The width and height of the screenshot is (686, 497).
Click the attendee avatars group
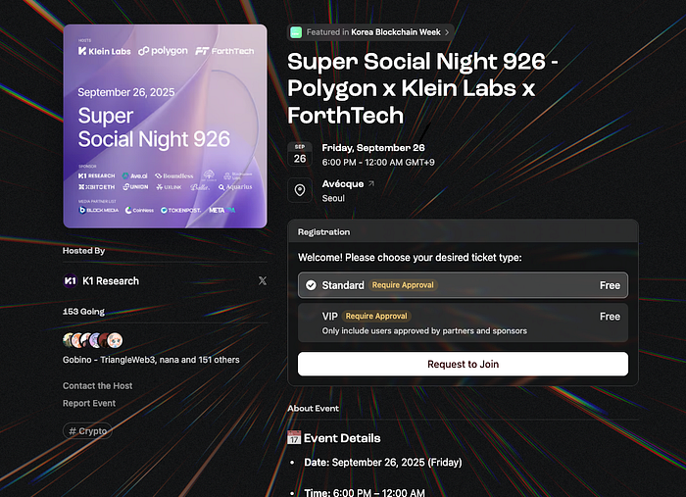(x=93, y=340)
